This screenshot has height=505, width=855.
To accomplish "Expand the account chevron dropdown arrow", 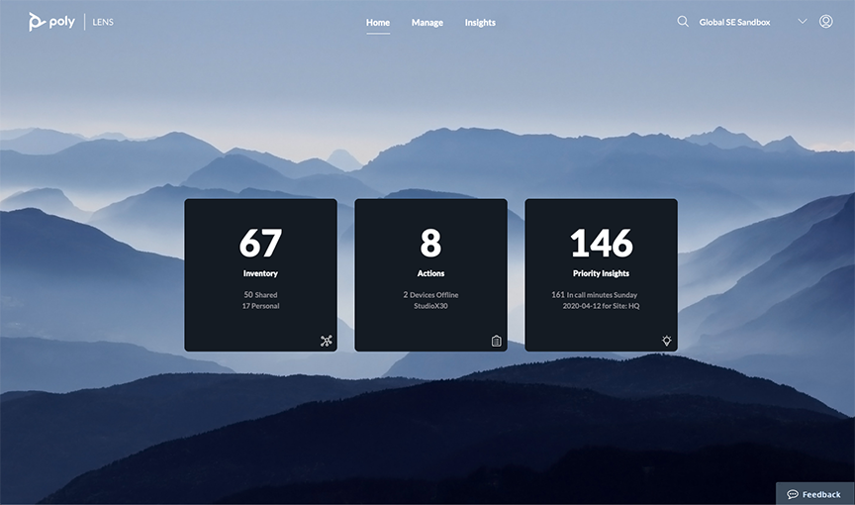I will pos(803,22).
